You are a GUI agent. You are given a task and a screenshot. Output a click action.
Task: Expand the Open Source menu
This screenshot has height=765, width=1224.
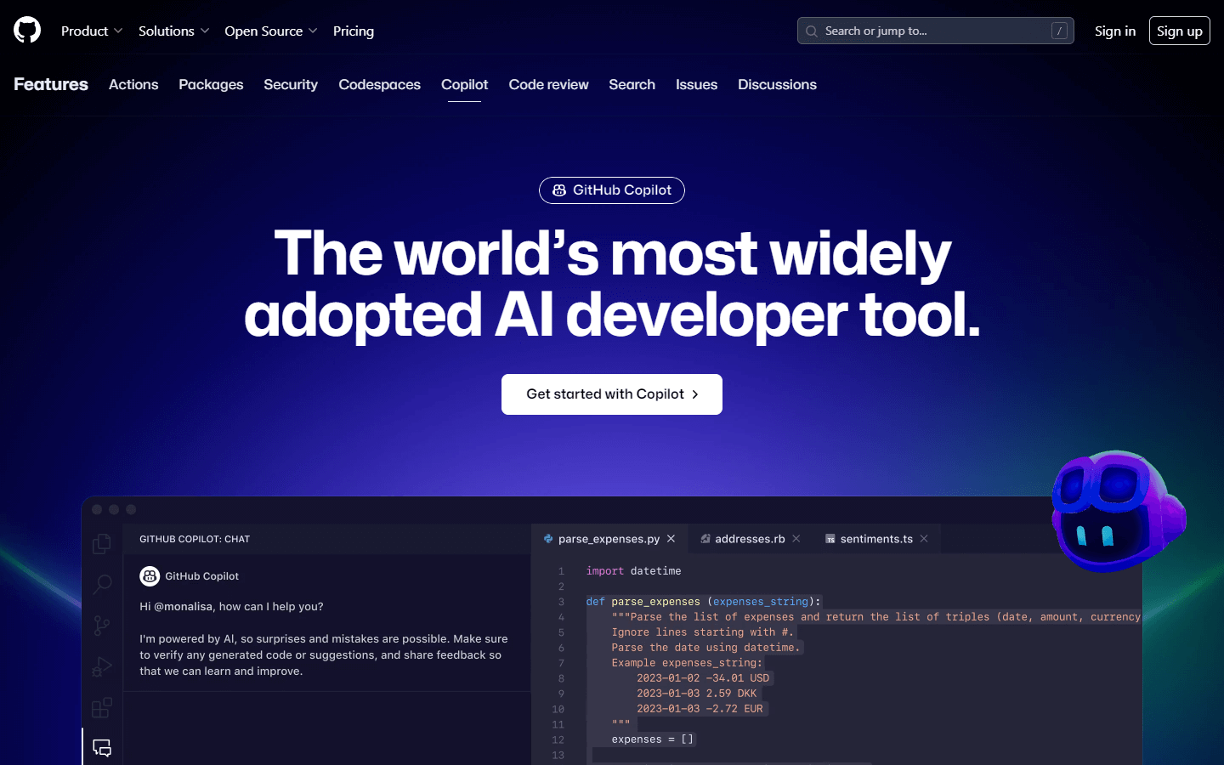[271, 31]
